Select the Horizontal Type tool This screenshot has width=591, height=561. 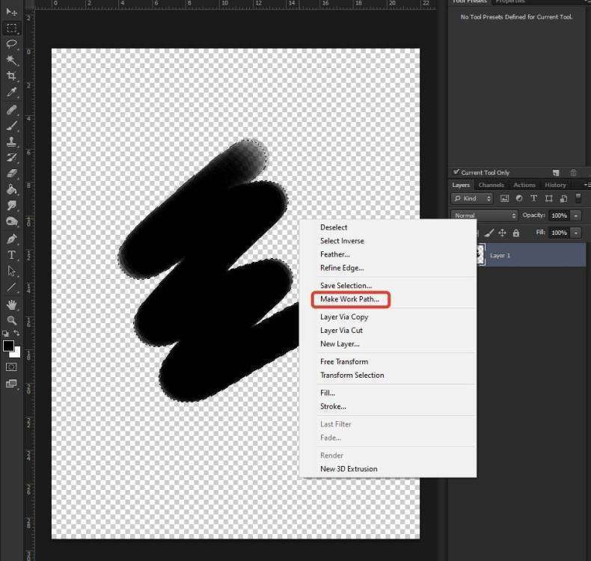(x=11, y=255)
